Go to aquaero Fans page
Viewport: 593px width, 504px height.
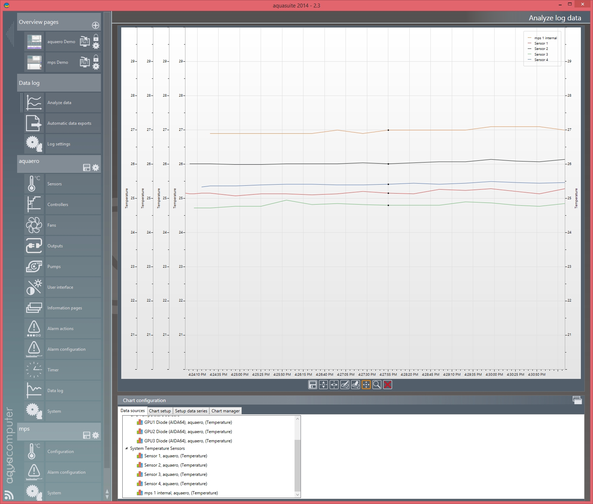[x=52, y=225]
